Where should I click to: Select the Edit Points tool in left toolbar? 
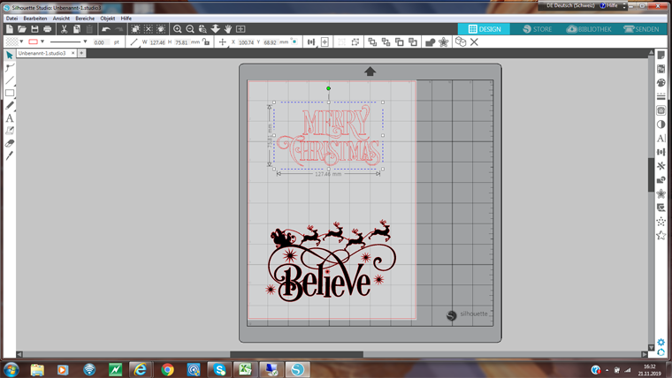[x=10, y=68]
